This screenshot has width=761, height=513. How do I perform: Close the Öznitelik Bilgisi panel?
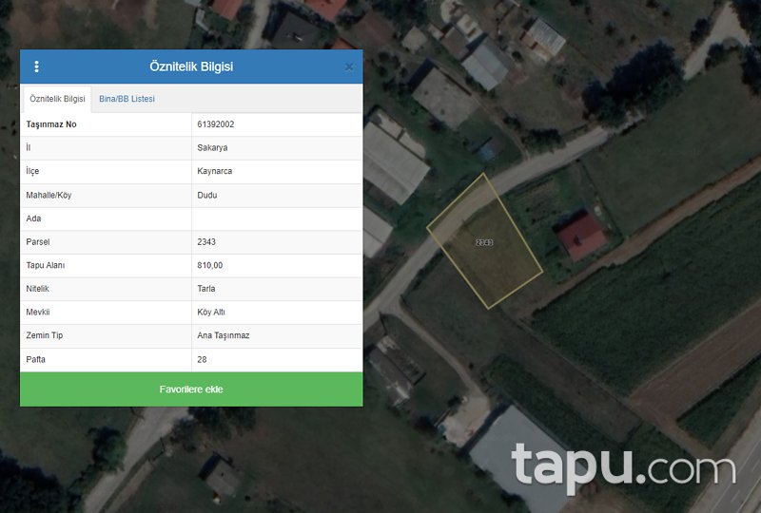point(349,66)
